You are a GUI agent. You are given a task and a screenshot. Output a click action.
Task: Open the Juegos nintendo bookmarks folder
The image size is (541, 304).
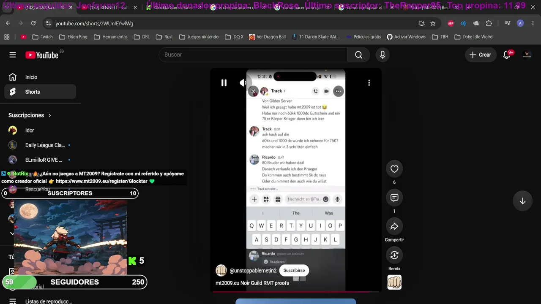pyautogui.click(x=199, y=37)
